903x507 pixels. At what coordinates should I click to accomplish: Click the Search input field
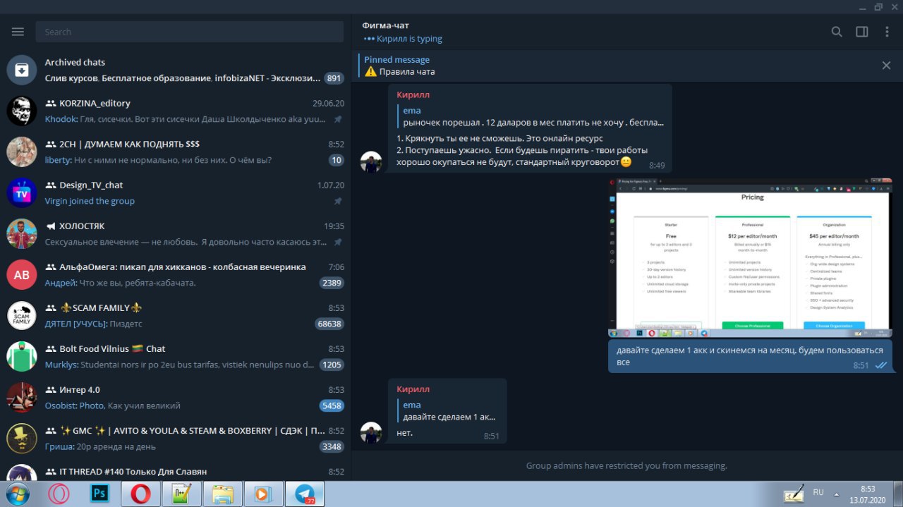[189, 32]
